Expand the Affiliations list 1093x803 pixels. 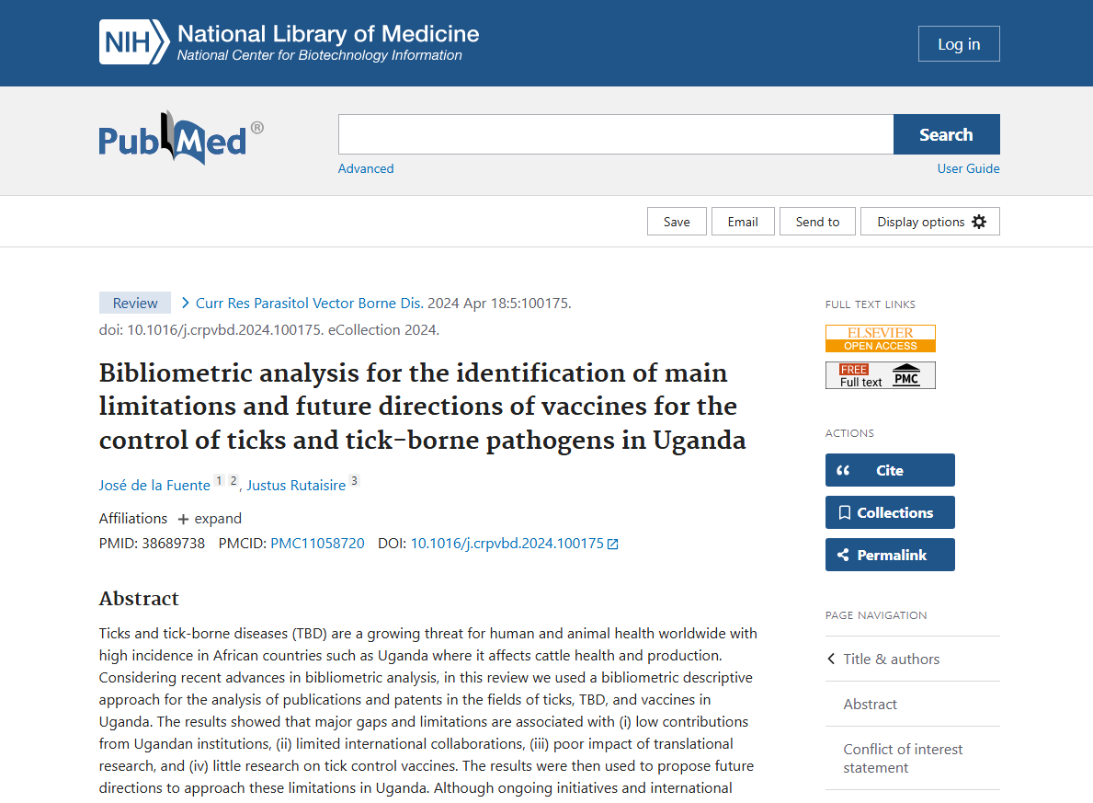point(210,519)
